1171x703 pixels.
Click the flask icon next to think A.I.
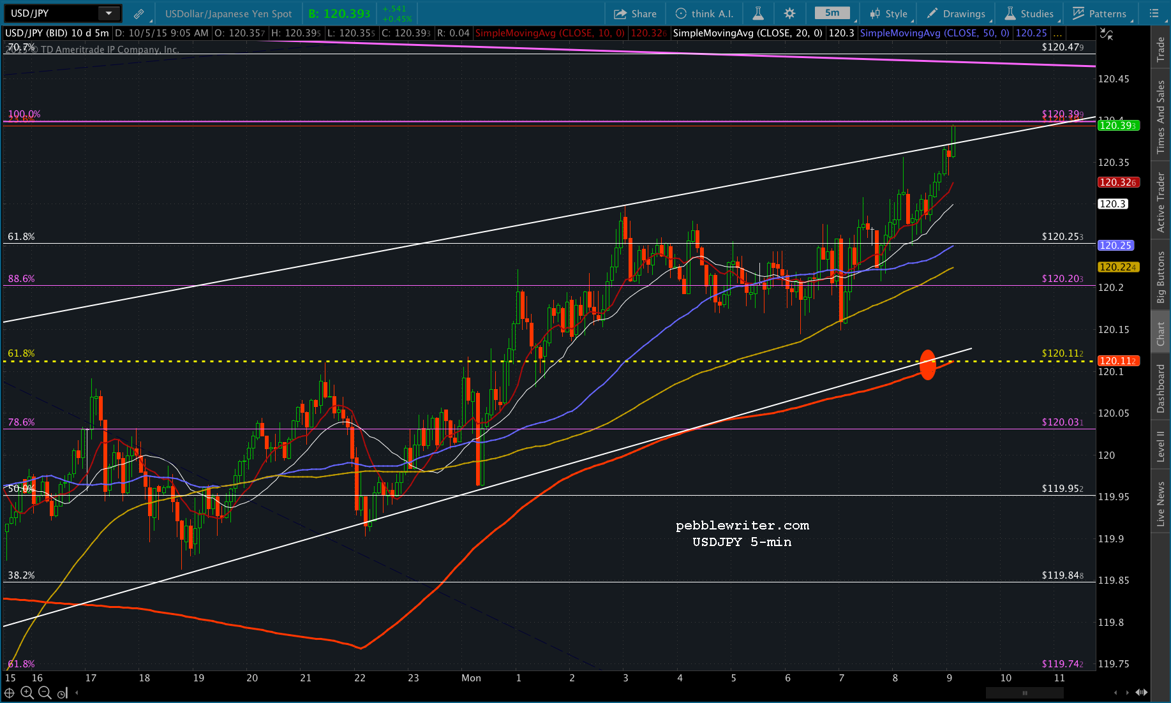(x=758, y=13)
